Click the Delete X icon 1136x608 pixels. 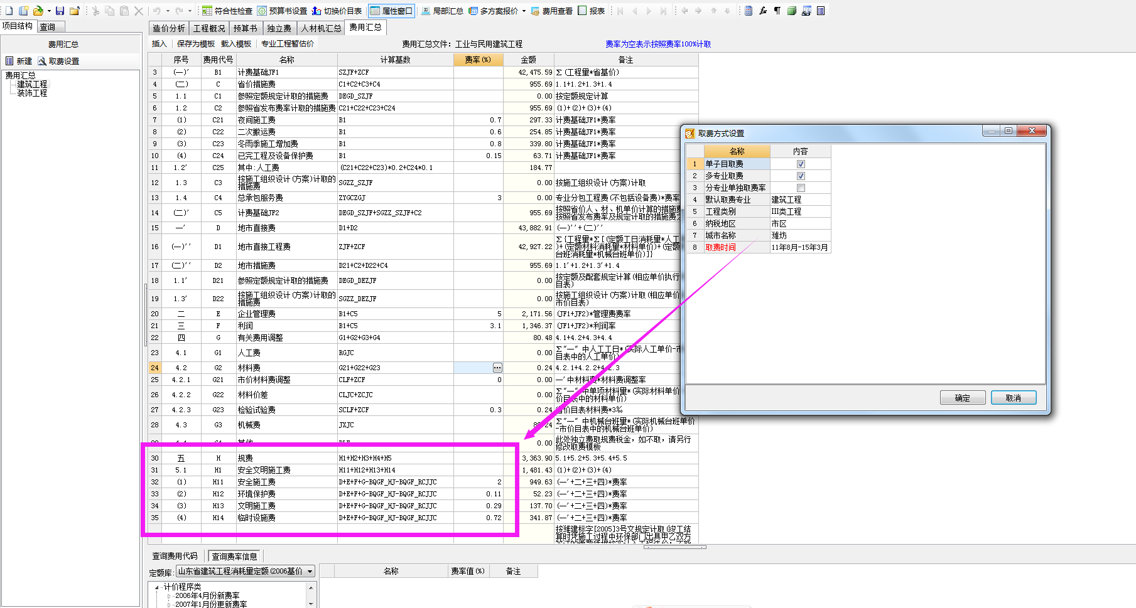(139, 11)
